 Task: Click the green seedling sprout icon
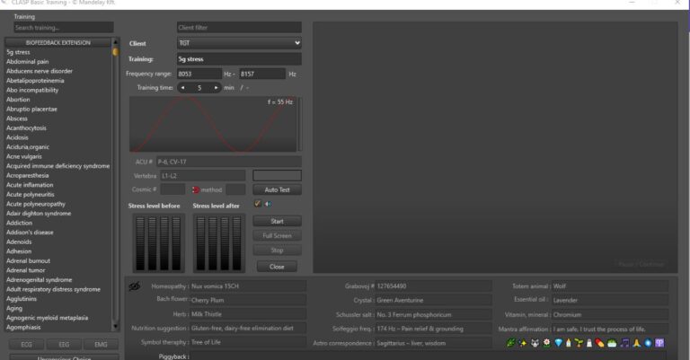tap(579, 343)
